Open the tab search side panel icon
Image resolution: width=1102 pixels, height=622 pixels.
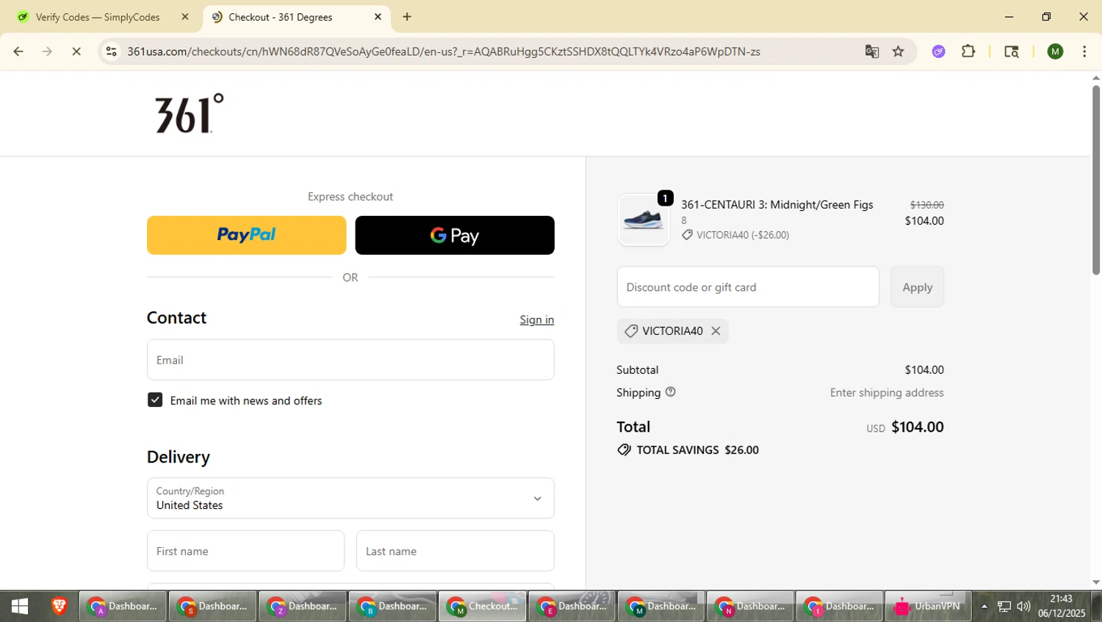click(x=1012, y=51)
